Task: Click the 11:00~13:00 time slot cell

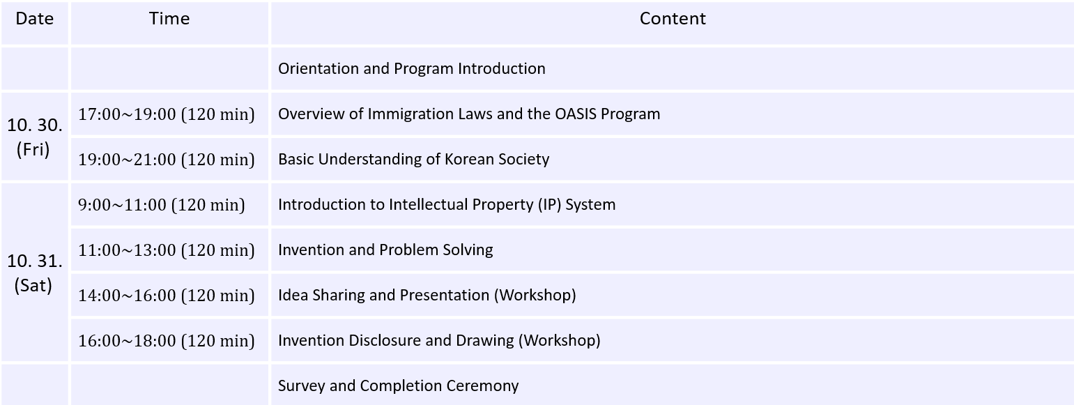Action: pos(167,250)
